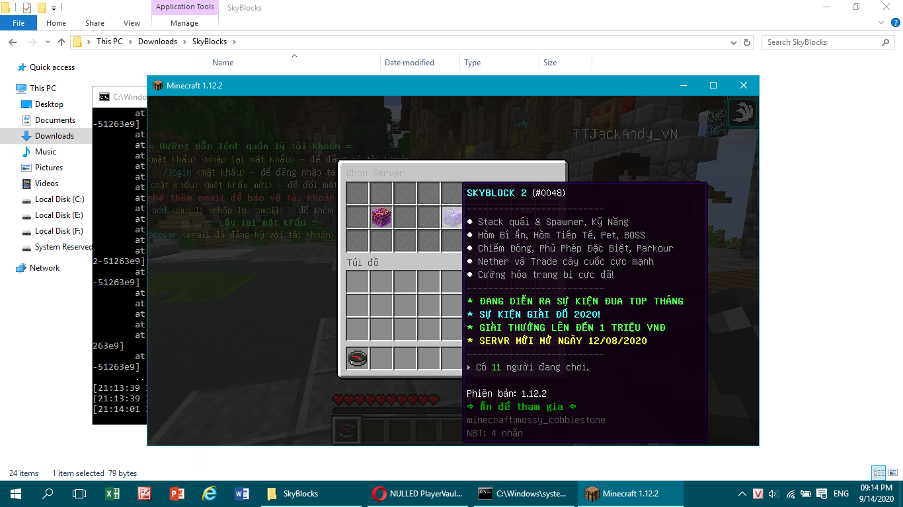Open the File tab in Explorer
This screenshot has height=507, width=903.
(x=19, y=23)
